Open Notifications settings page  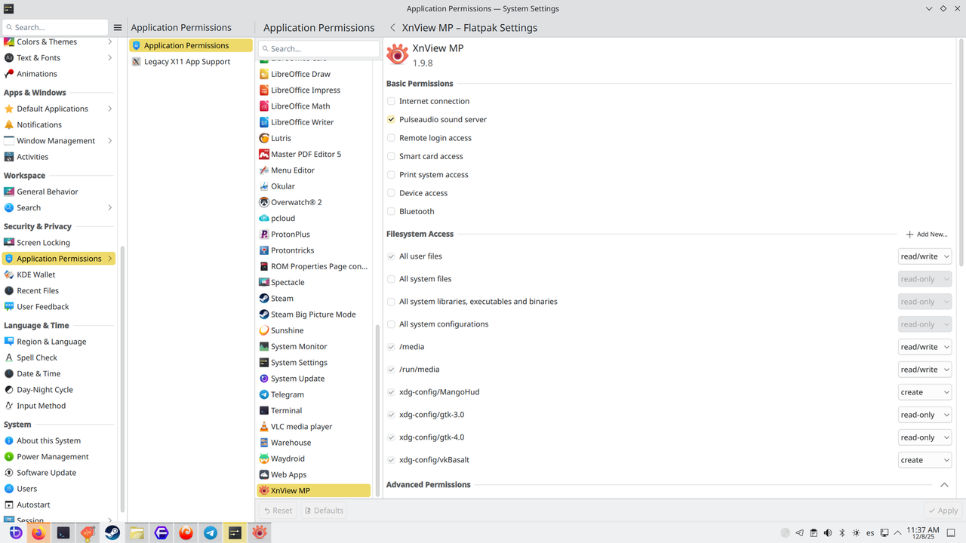59,124
